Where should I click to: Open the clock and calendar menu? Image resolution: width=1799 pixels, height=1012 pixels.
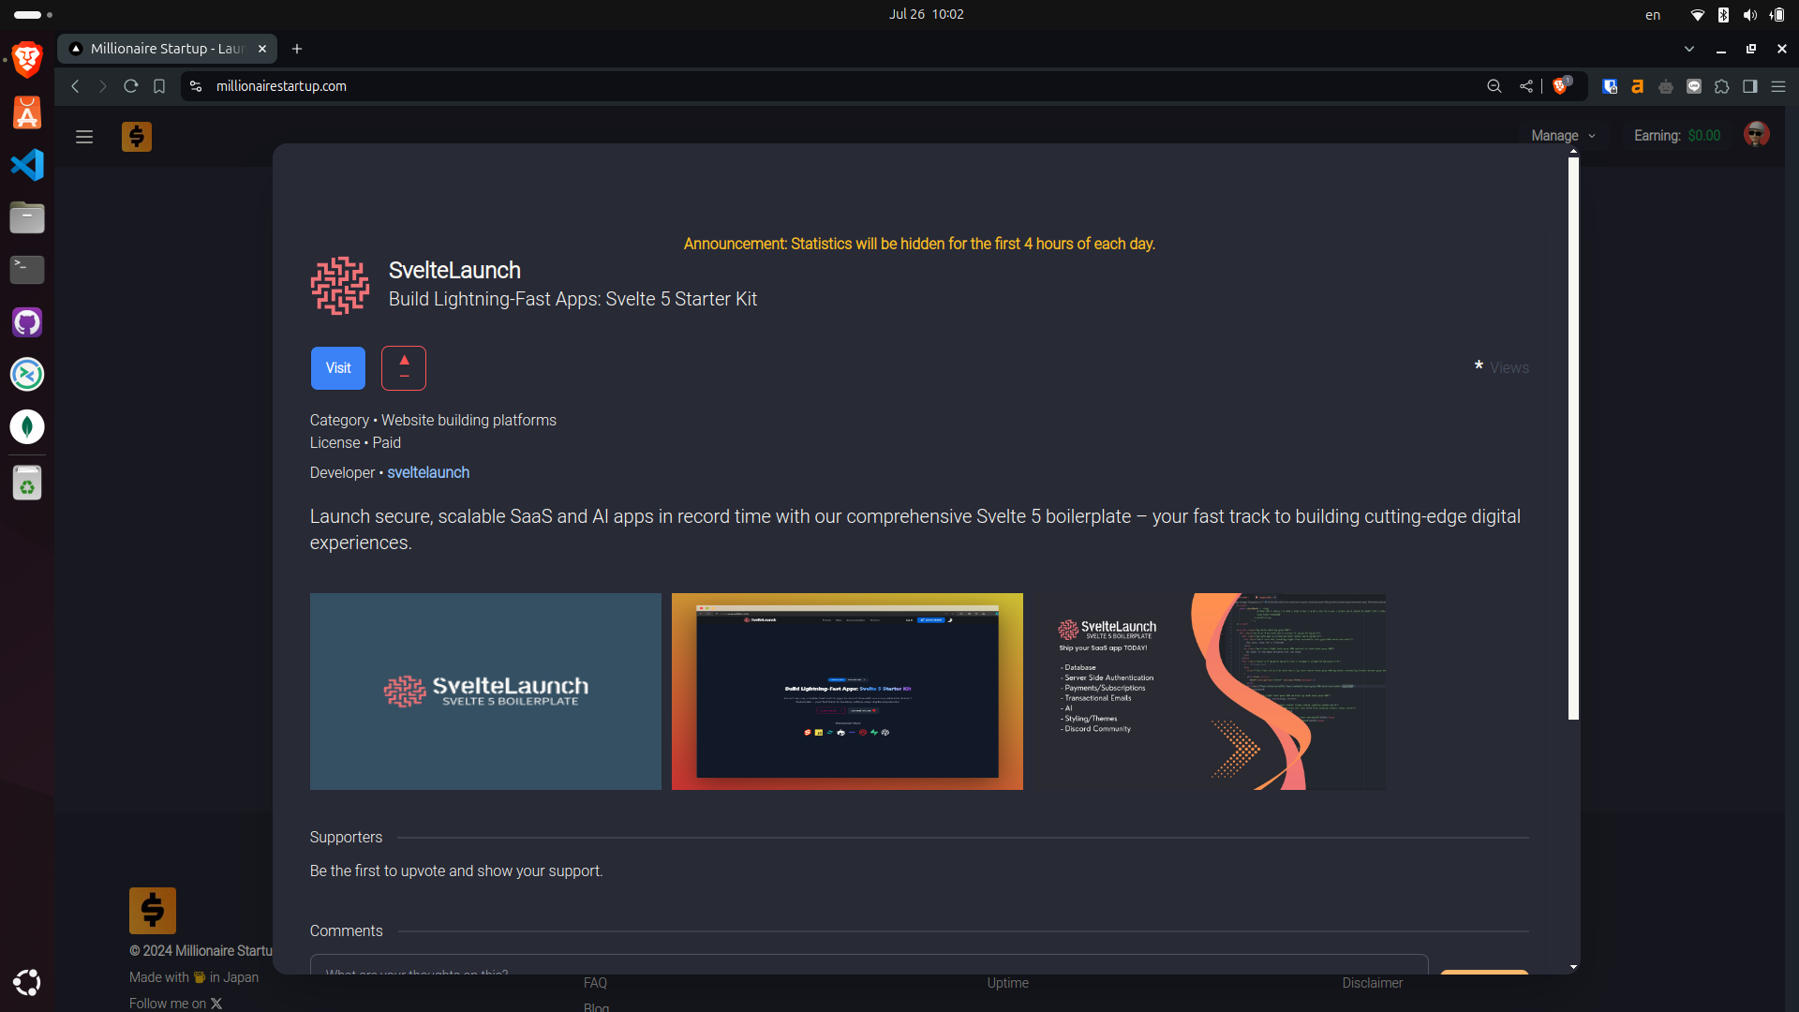pyautogui.click(x=926, y=14)
